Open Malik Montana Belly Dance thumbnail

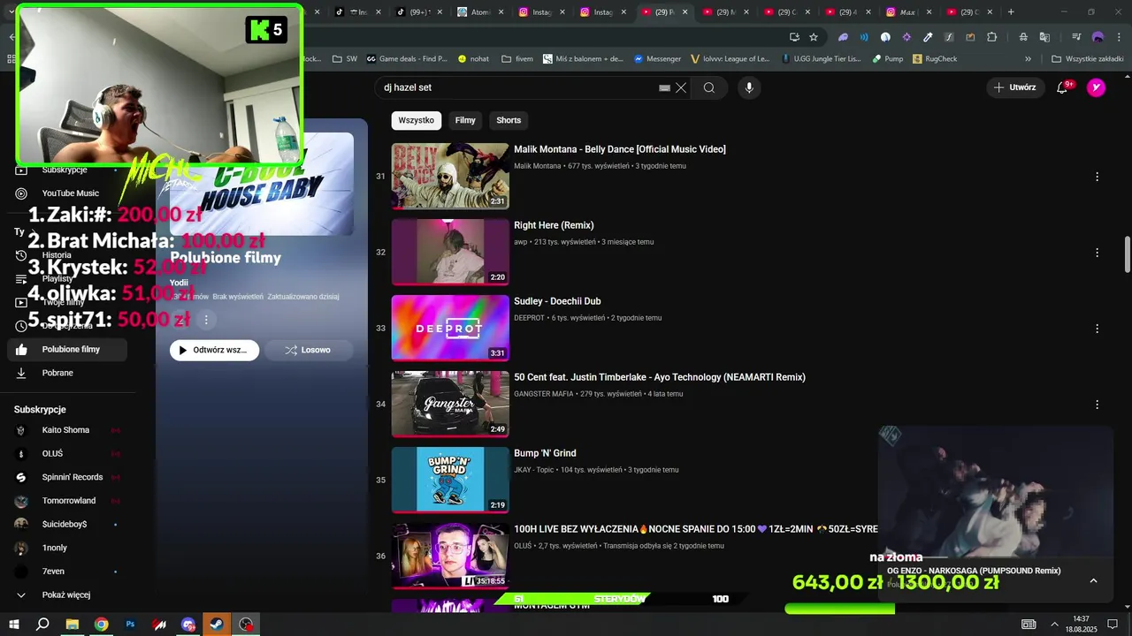click(x=450, y=176)
